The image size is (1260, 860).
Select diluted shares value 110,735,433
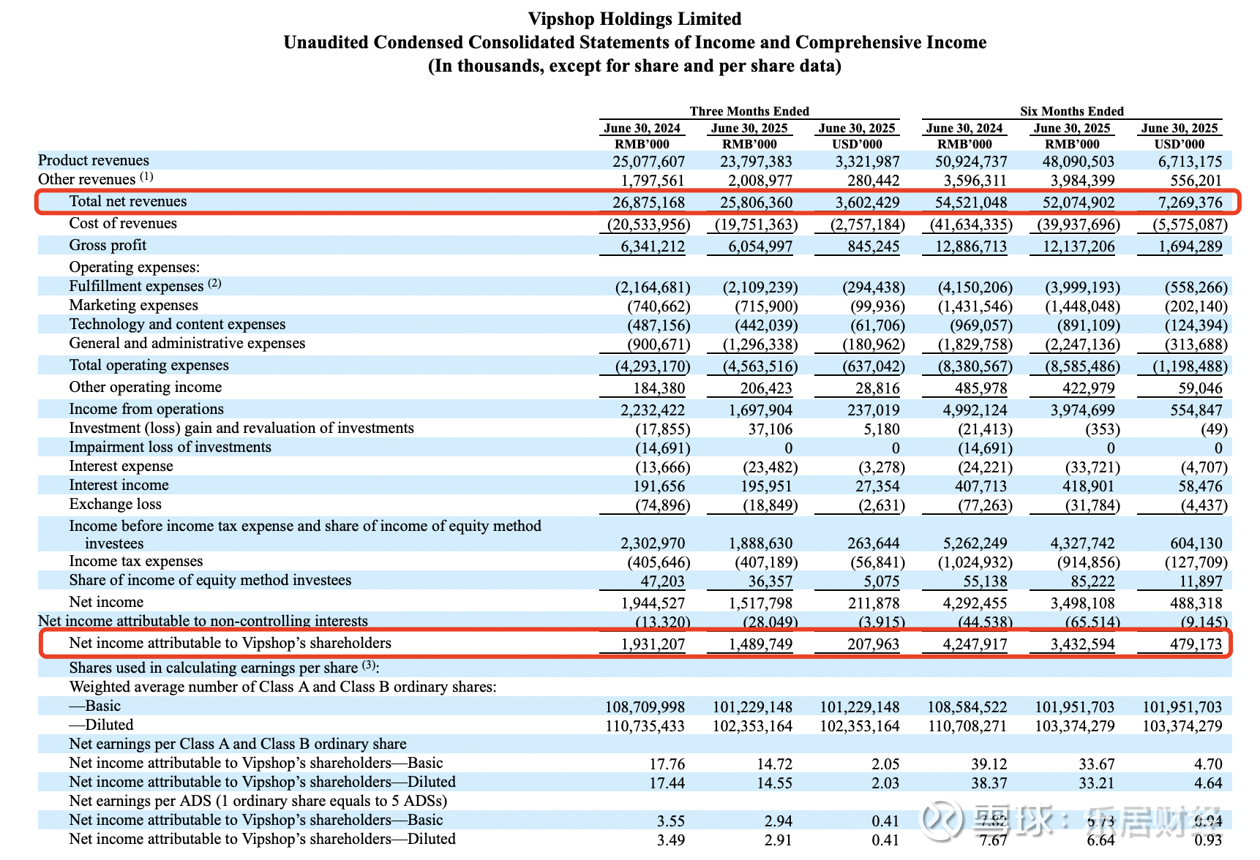[645, 726]
